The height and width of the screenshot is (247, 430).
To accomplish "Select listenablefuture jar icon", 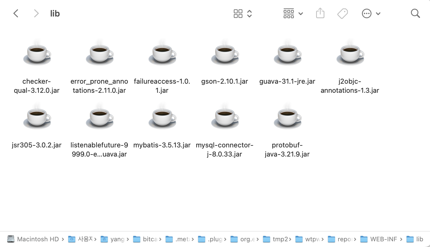I will pyautogui.click(x=100, y=117).
